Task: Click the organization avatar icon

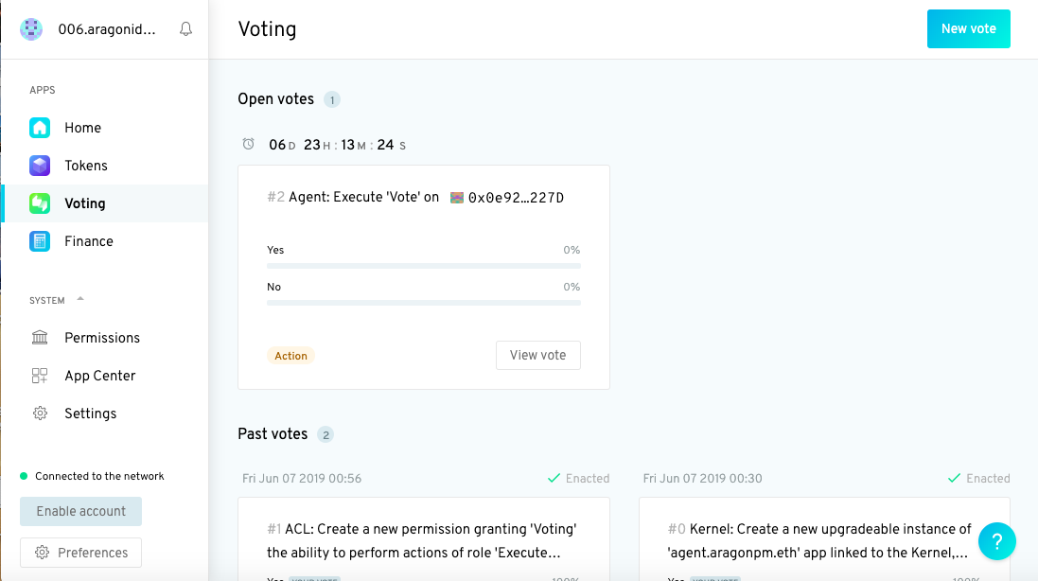Action: pos(31,29)
